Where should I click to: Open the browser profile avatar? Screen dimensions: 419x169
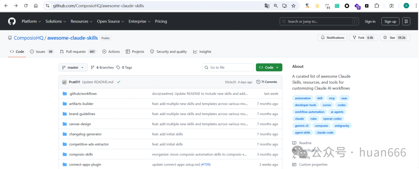click(406, 5)
